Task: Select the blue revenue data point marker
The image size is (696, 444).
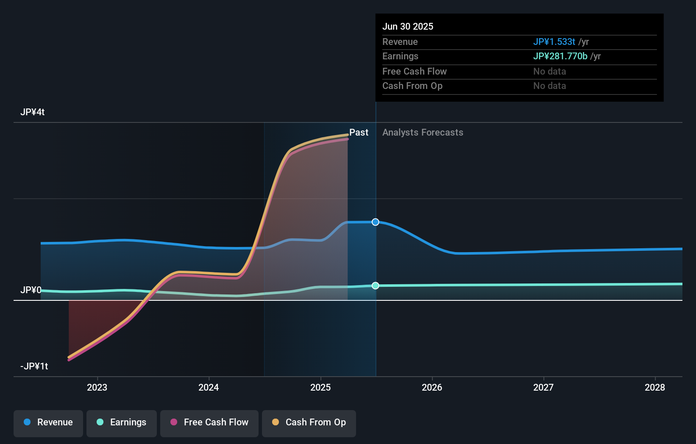Action: [x=375, y=222]
